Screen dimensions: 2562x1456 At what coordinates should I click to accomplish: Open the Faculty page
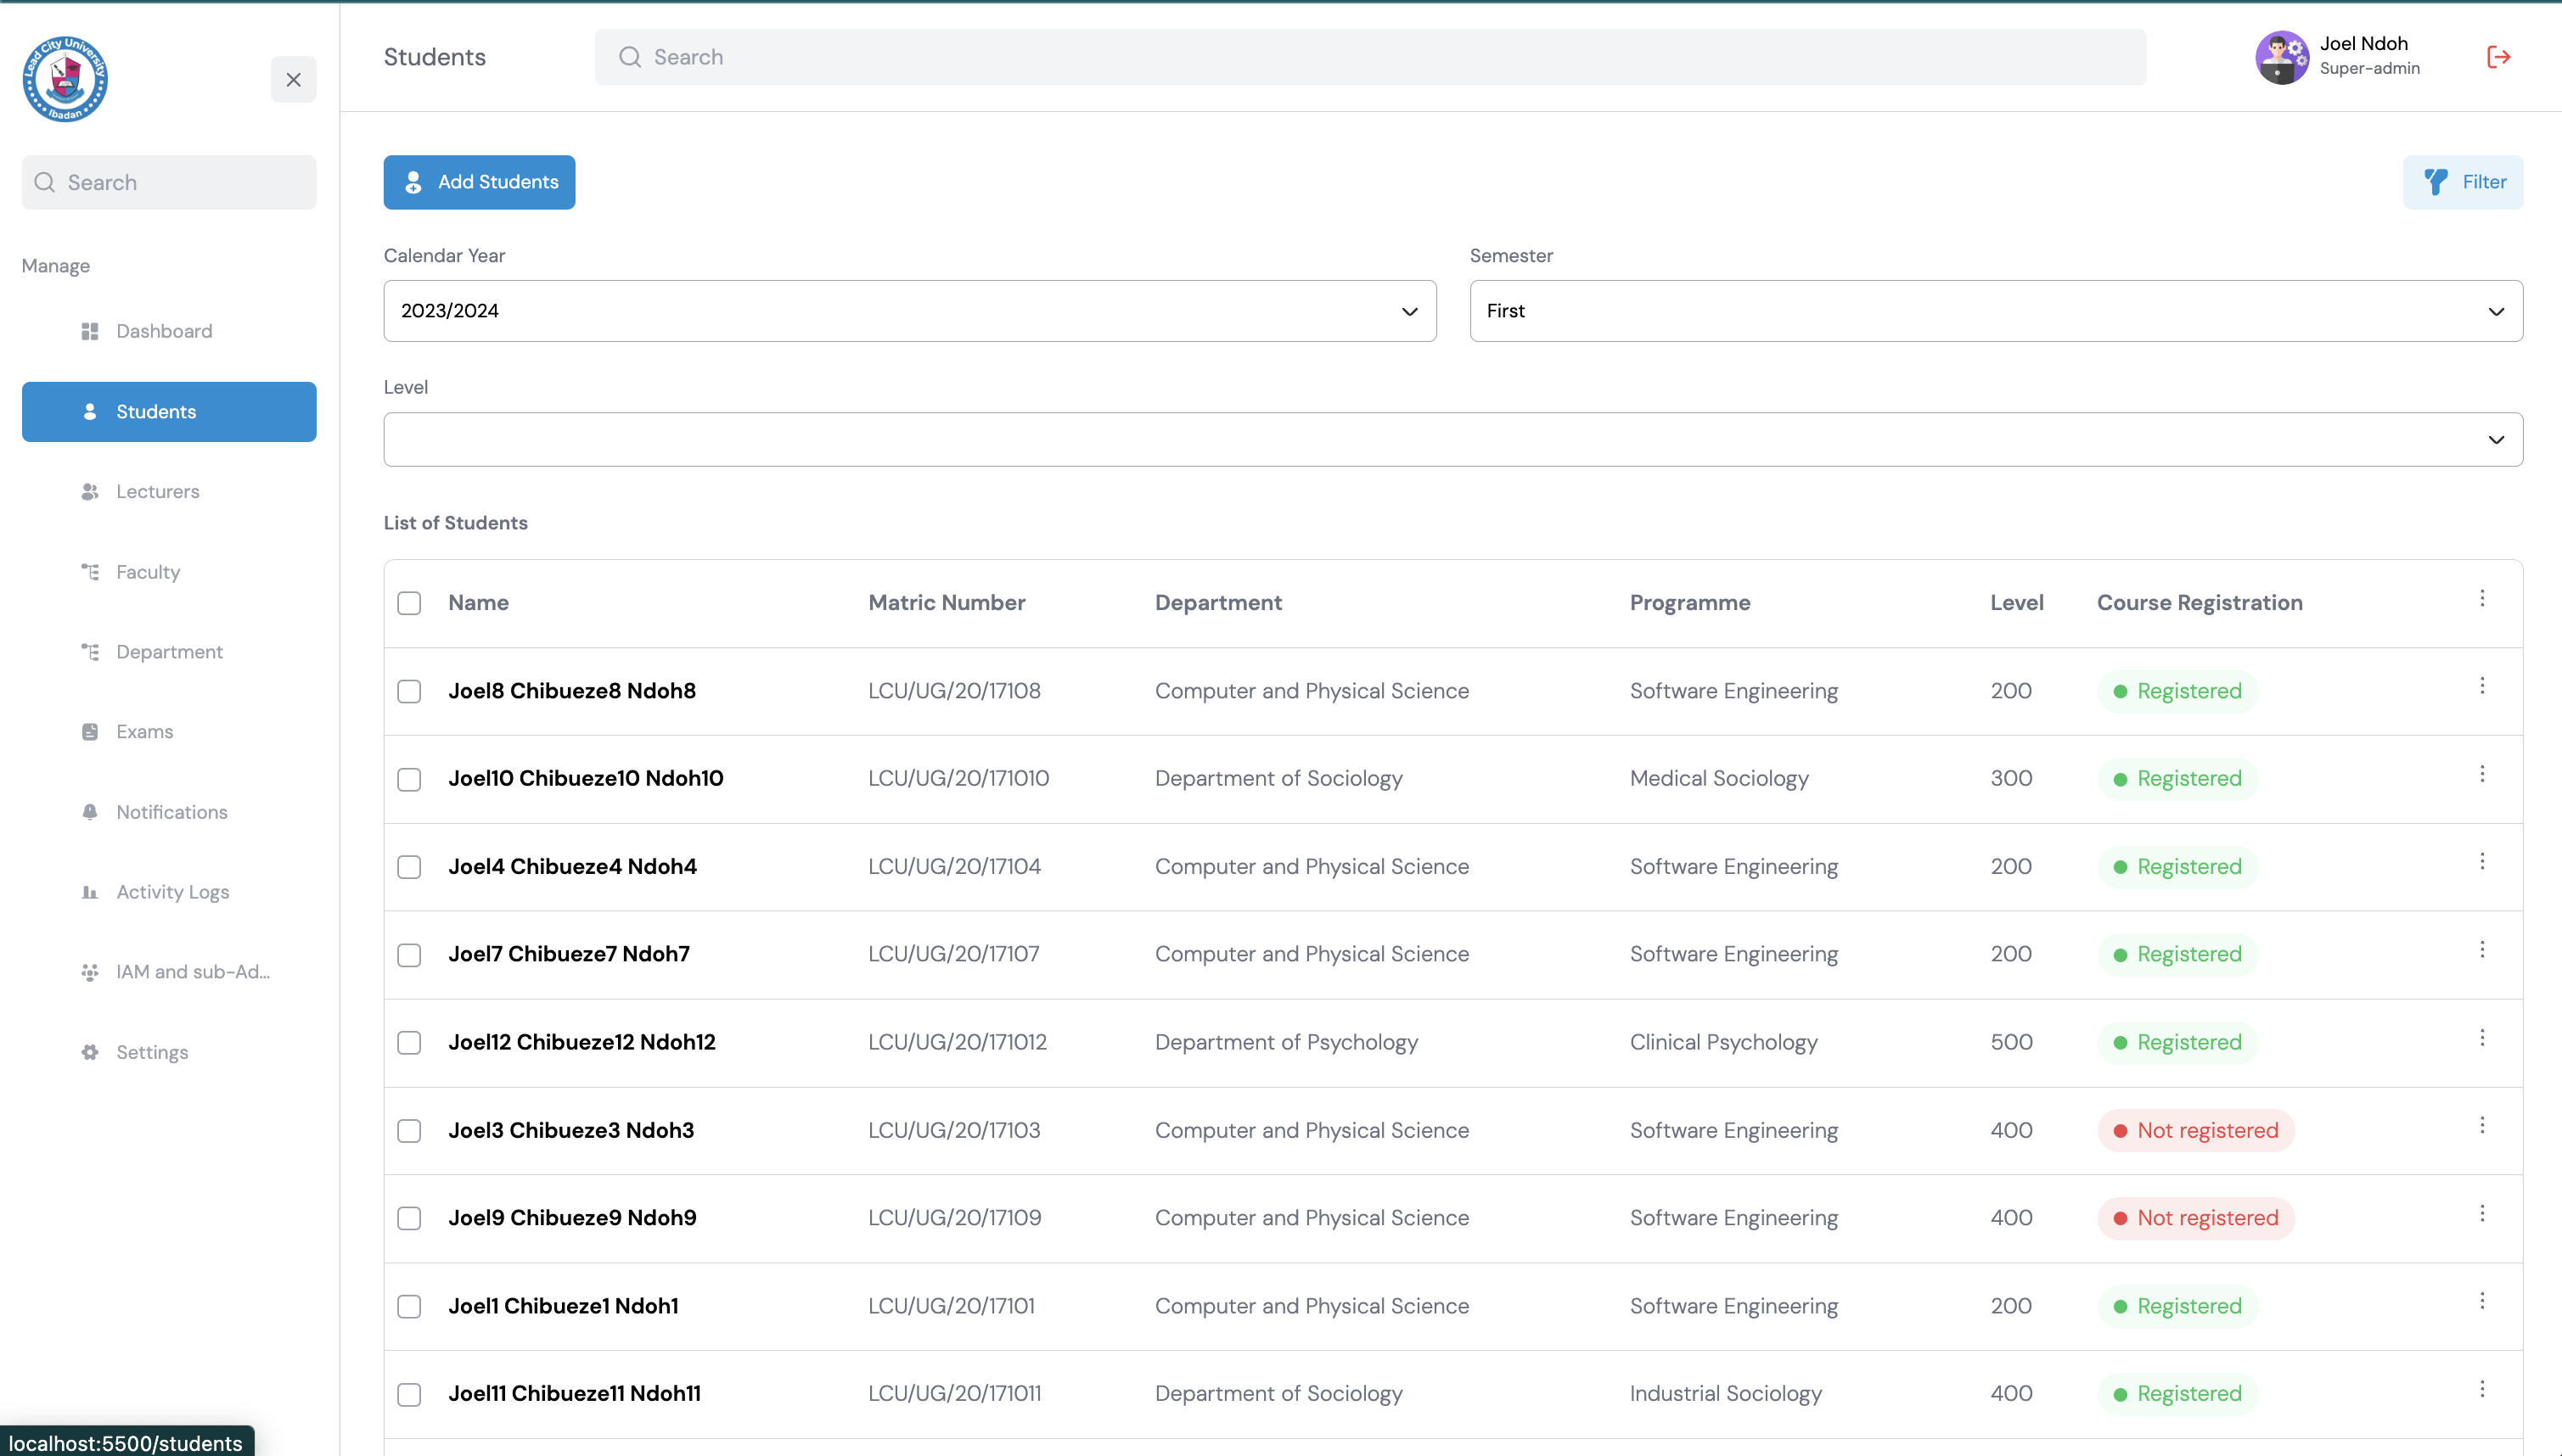pos(169,572)
